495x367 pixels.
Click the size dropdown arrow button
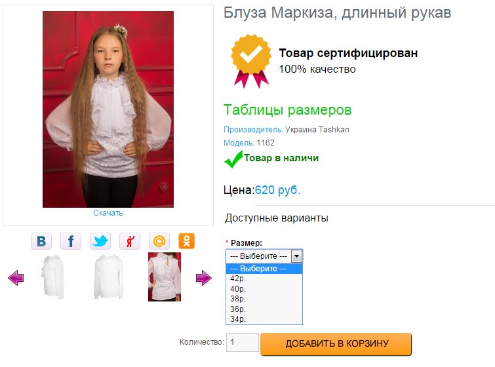296,256
